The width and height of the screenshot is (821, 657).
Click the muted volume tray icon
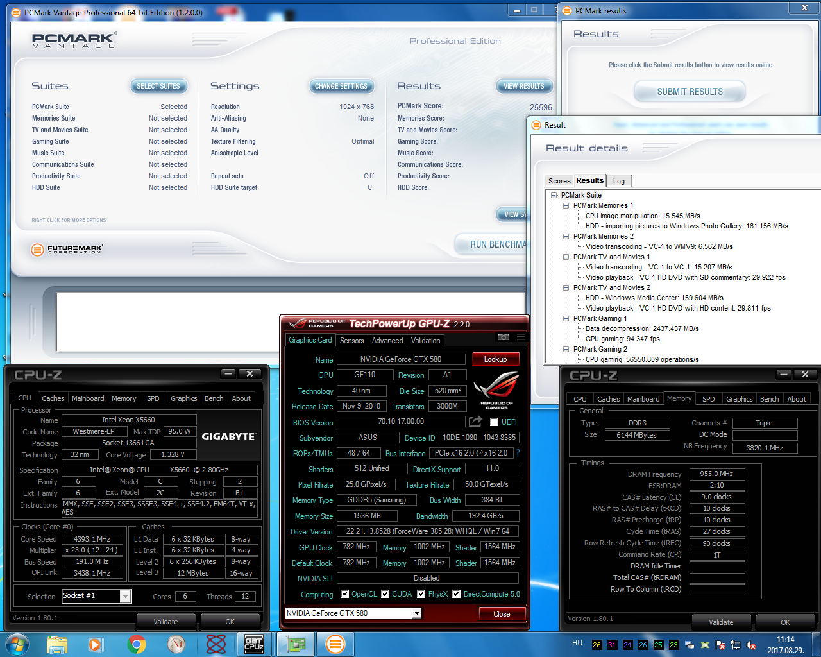point(751,645)
